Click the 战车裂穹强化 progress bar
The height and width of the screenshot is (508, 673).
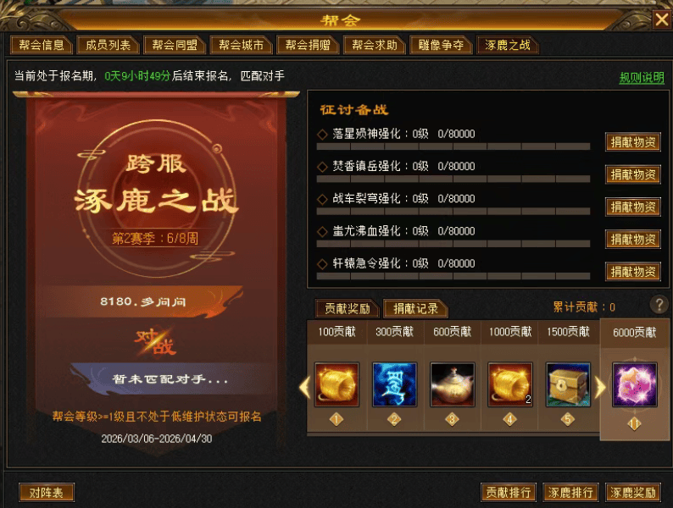[453, 212]
